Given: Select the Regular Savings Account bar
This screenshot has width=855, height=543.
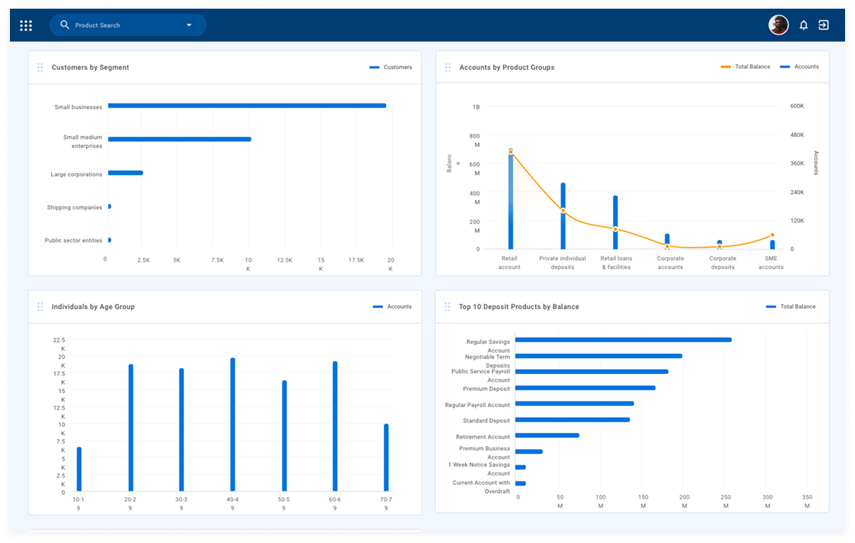Looking at the screenshot, I should pyautogui.click(x=623, y=339).
